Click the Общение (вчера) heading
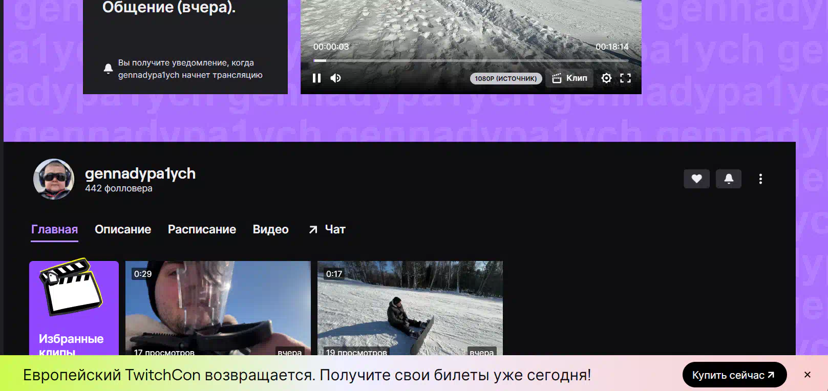This screenshot has height=391, width=828. click(x=169, y=7)
